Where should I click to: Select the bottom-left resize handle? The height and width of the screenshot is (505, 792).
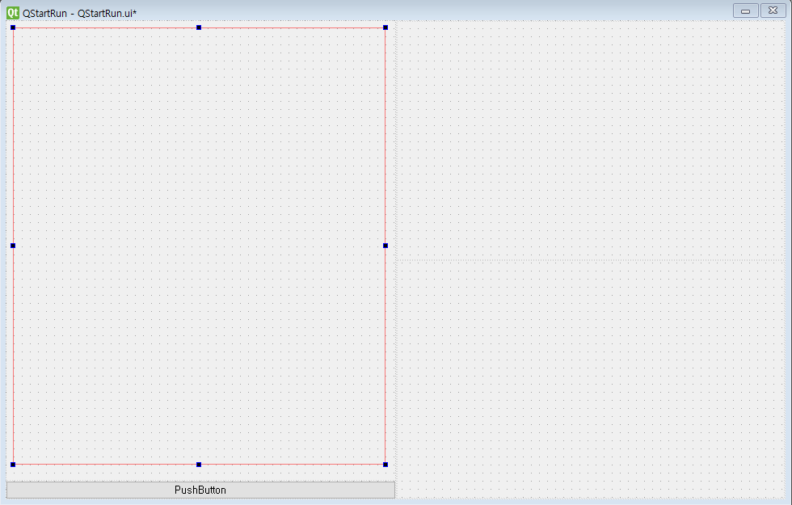pyautogui.click(x=13, y=465)
